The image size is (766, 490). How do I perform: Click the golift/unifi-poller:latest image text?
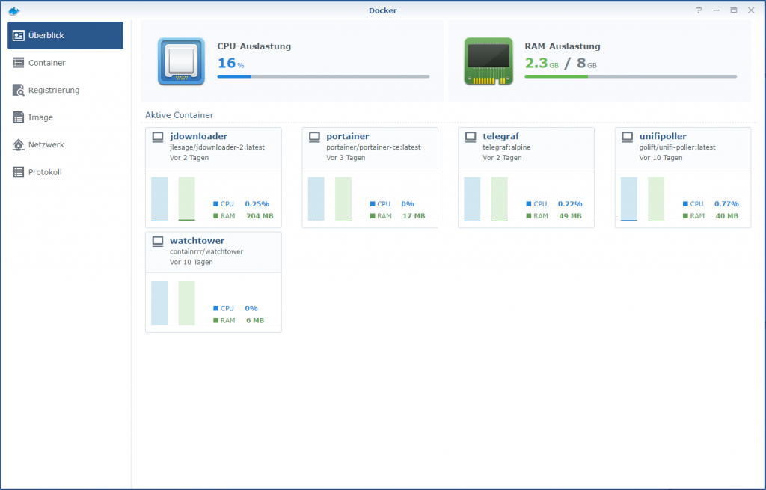pos(677,147)
